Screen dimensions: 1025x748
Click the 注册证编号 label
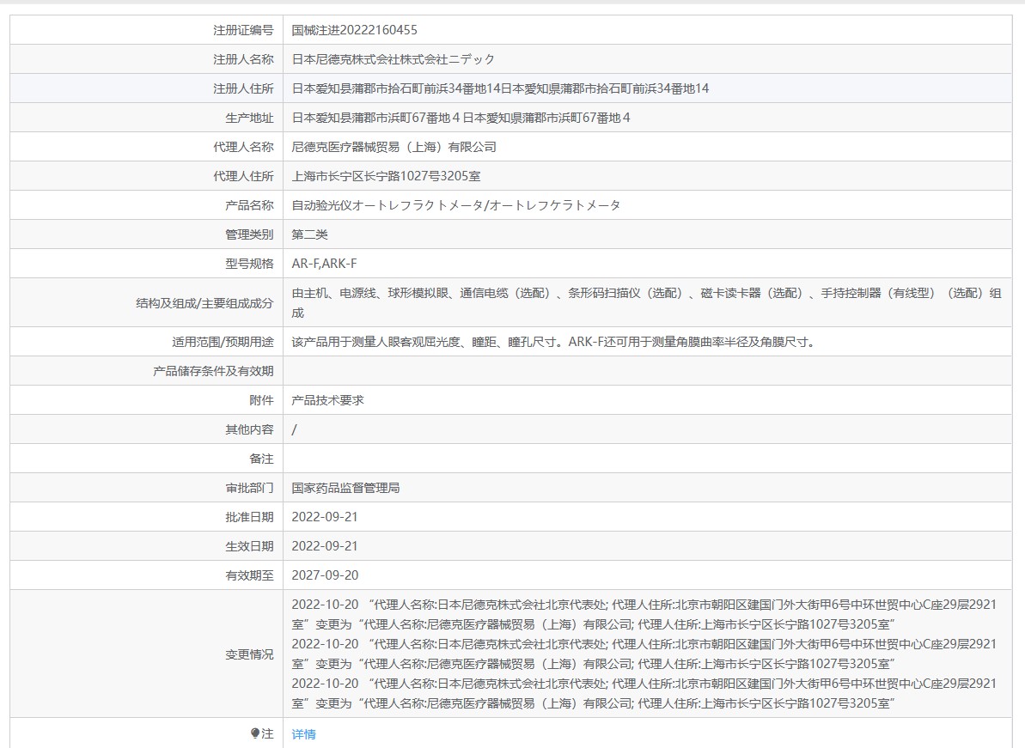click(243, 30)
